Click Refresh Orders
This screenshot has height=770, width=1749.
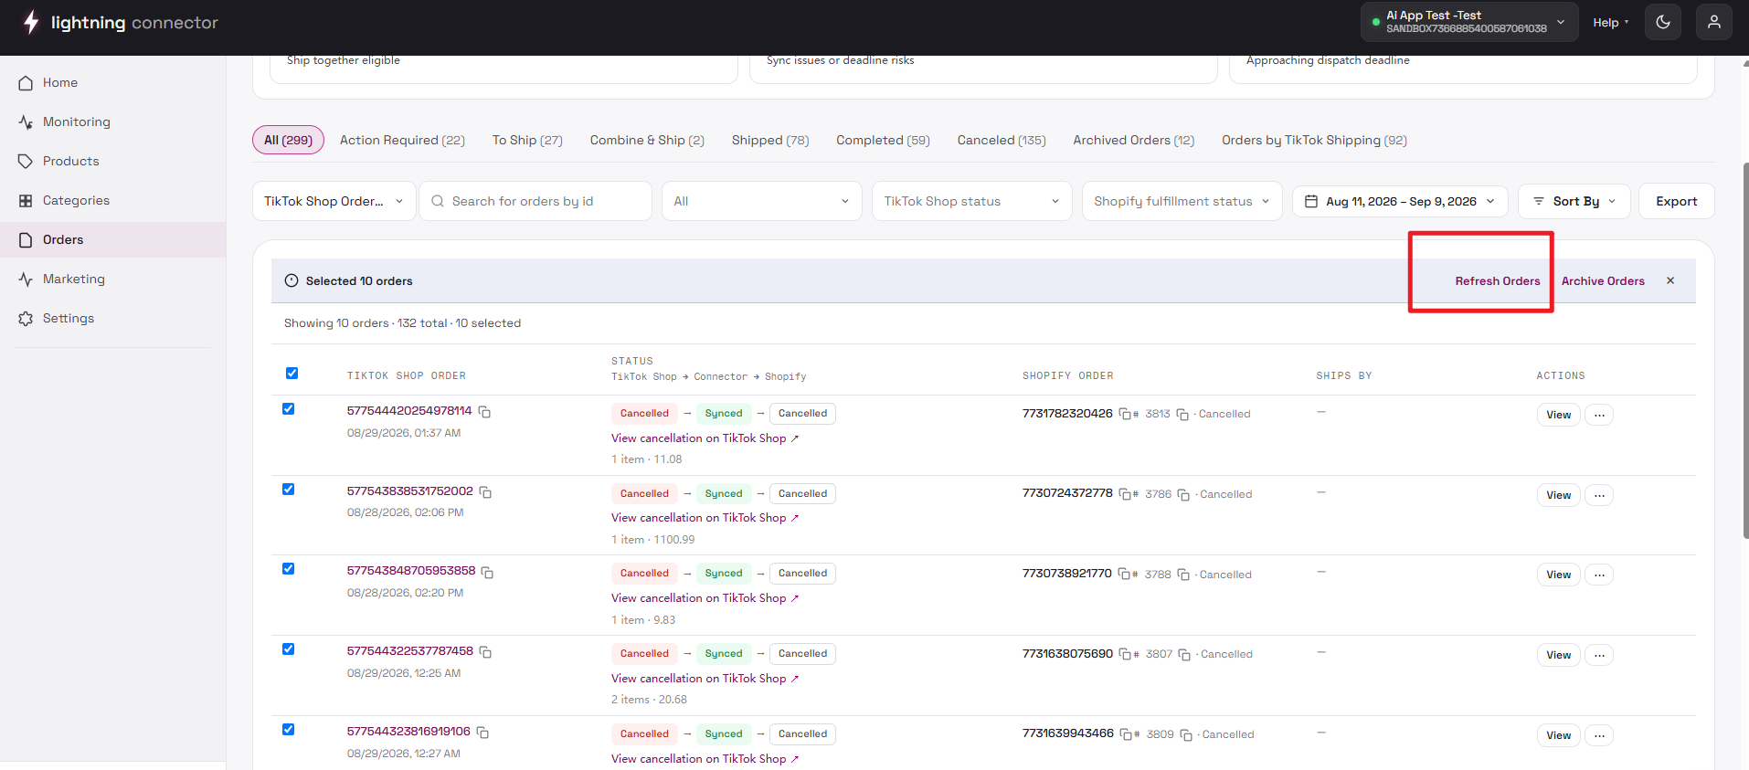tap(1498, 280)
